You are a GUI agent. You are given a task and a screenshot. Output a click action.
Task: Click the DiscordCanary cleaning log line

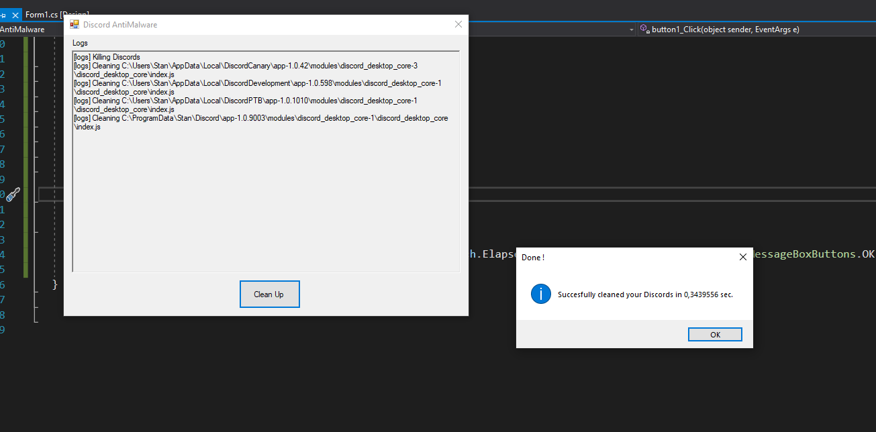pyautogui.click(x=246, y=70)
